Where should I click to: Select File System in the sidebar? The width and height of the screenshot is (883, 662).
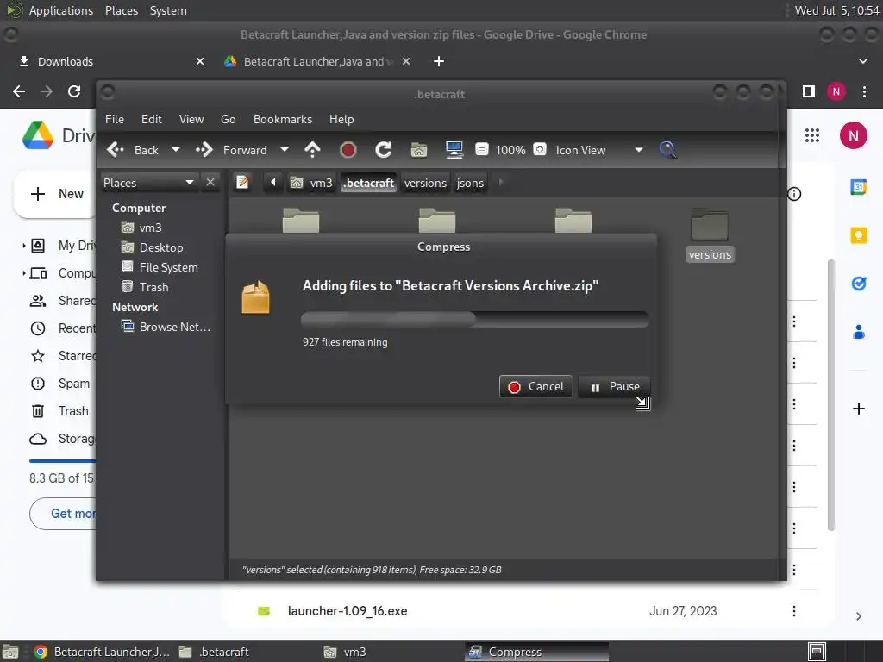click(x=160, y=267)
